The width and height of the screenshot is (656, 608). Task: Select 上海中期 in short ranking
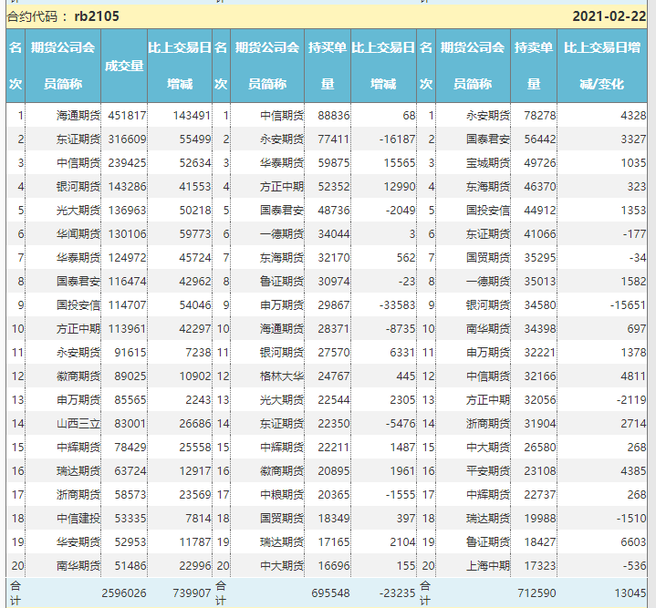488,566
